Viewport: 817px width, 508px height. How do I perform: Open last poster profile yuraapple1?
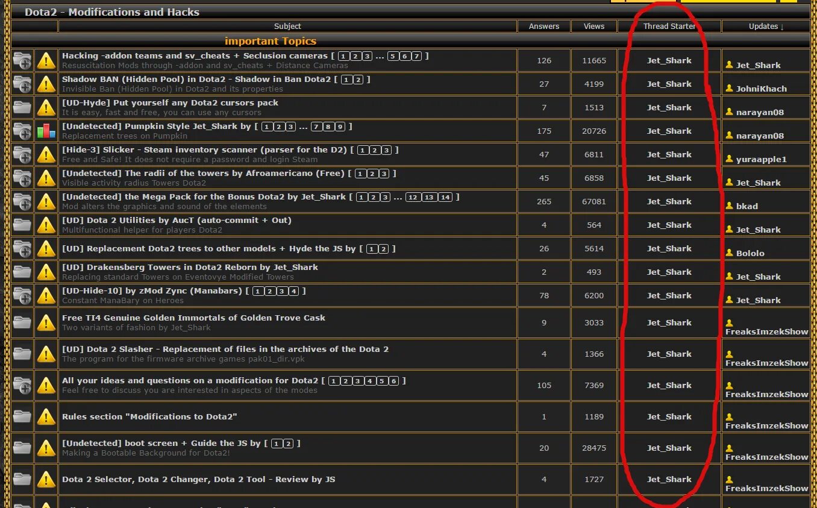click(761, 159)
